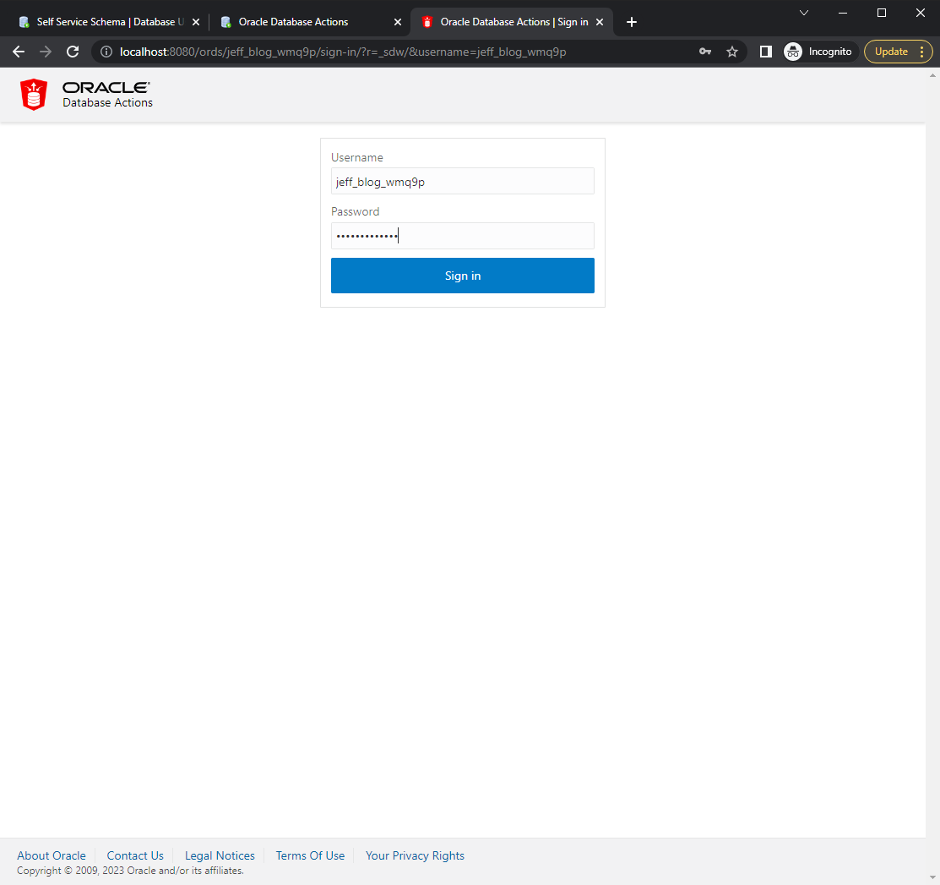Viewport: 940px width, 885px height.
Task: Open the About Oracle link
Action: coord(52,855)
